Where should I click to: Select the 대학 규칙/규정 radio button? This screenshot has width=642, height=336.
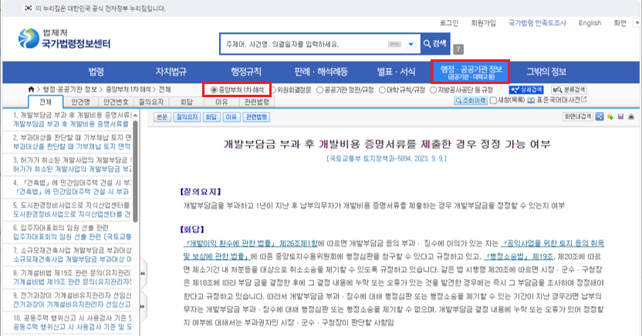click(x=382, y=90)
